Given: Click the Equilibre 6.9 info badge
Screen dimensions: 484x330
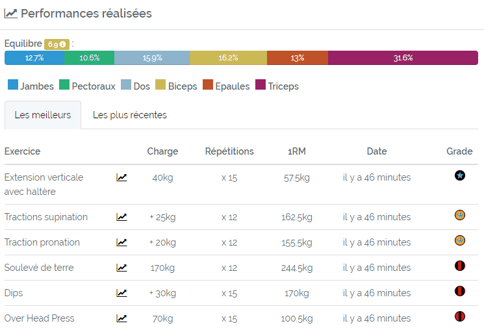Looking at the screenshot, I should [57, 44].
